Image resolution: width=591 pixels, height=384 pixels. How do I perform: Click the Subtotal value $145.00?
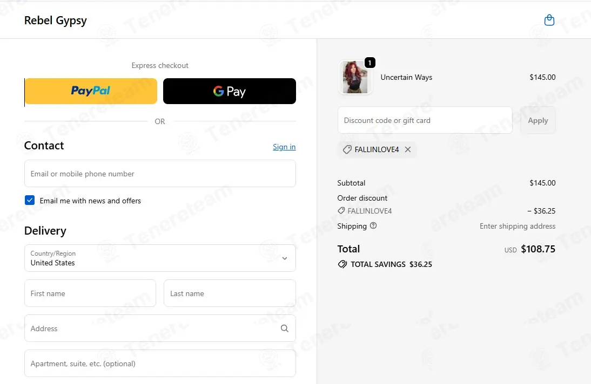(x=542, y=183)
